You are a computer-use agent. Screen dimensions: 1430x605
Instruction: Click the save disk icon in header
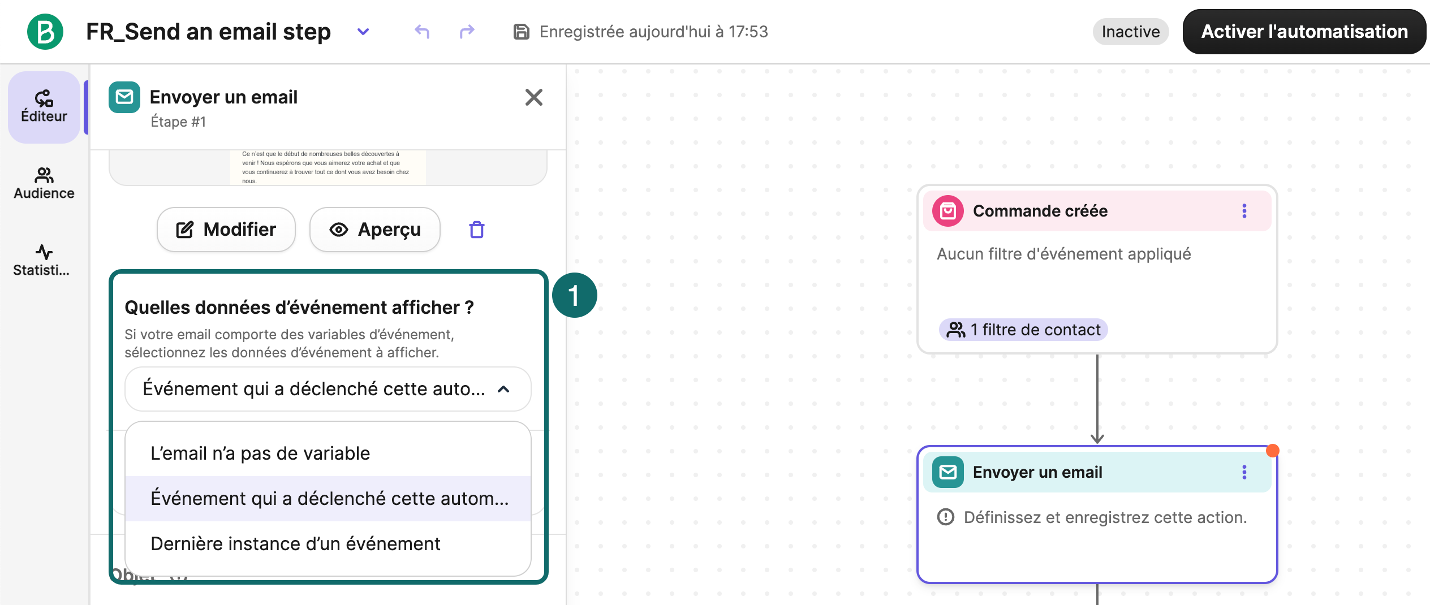(521, 32)
